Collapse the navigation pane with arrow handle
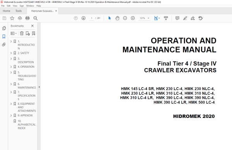Screen dimensions: 232x150 pos(39,87)
